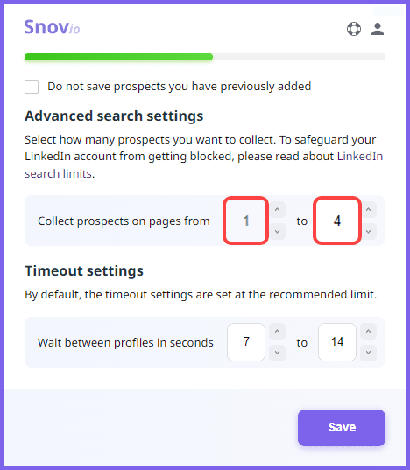Lower the maximum wait seconds with down arrow
The width and height of the screenshot is (410, 470).
click(368, 353)
